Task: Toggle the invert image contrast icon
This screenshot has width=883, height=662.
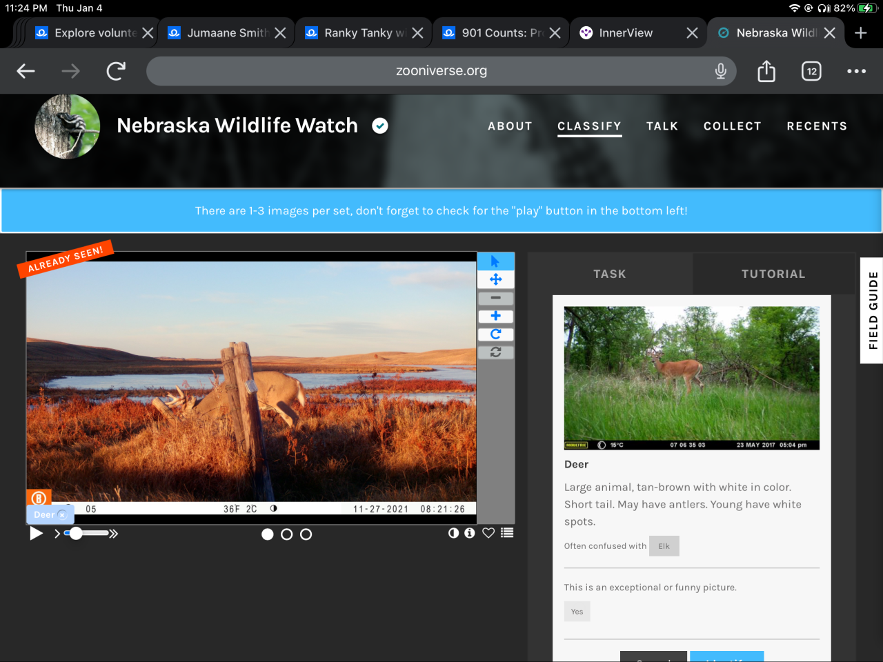Action: tap(453, 533)
